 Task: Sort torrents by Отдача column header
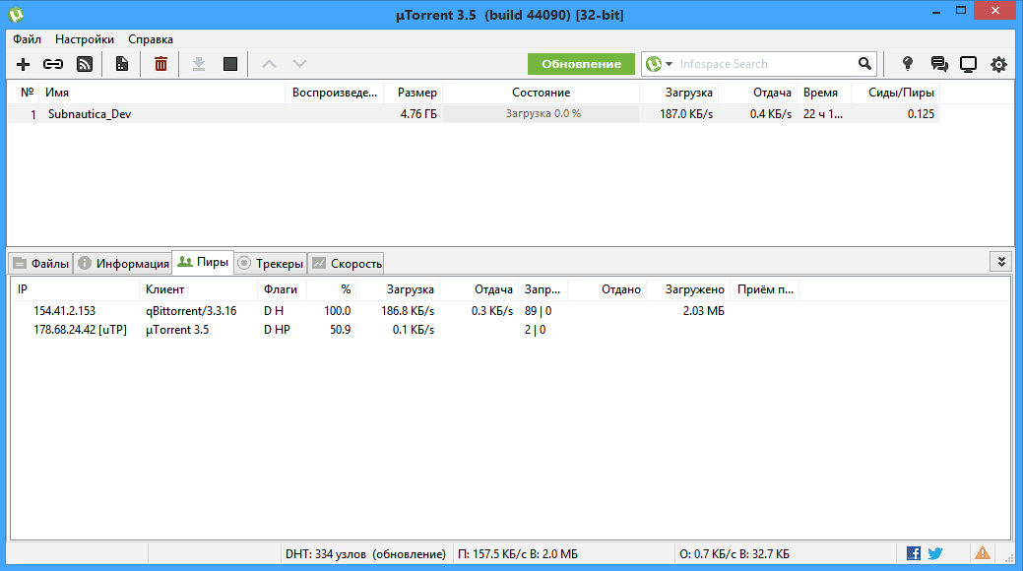click(758, 93)
